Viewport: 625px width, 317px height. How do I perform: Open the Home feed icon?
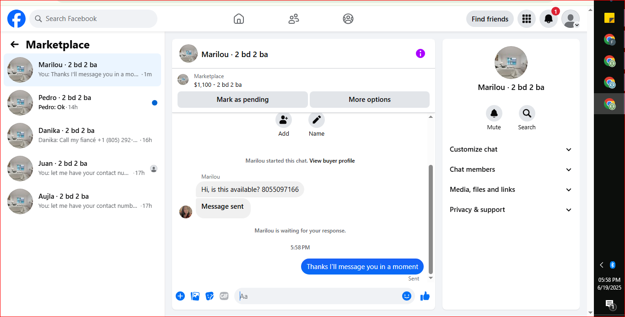coord(238,19)
